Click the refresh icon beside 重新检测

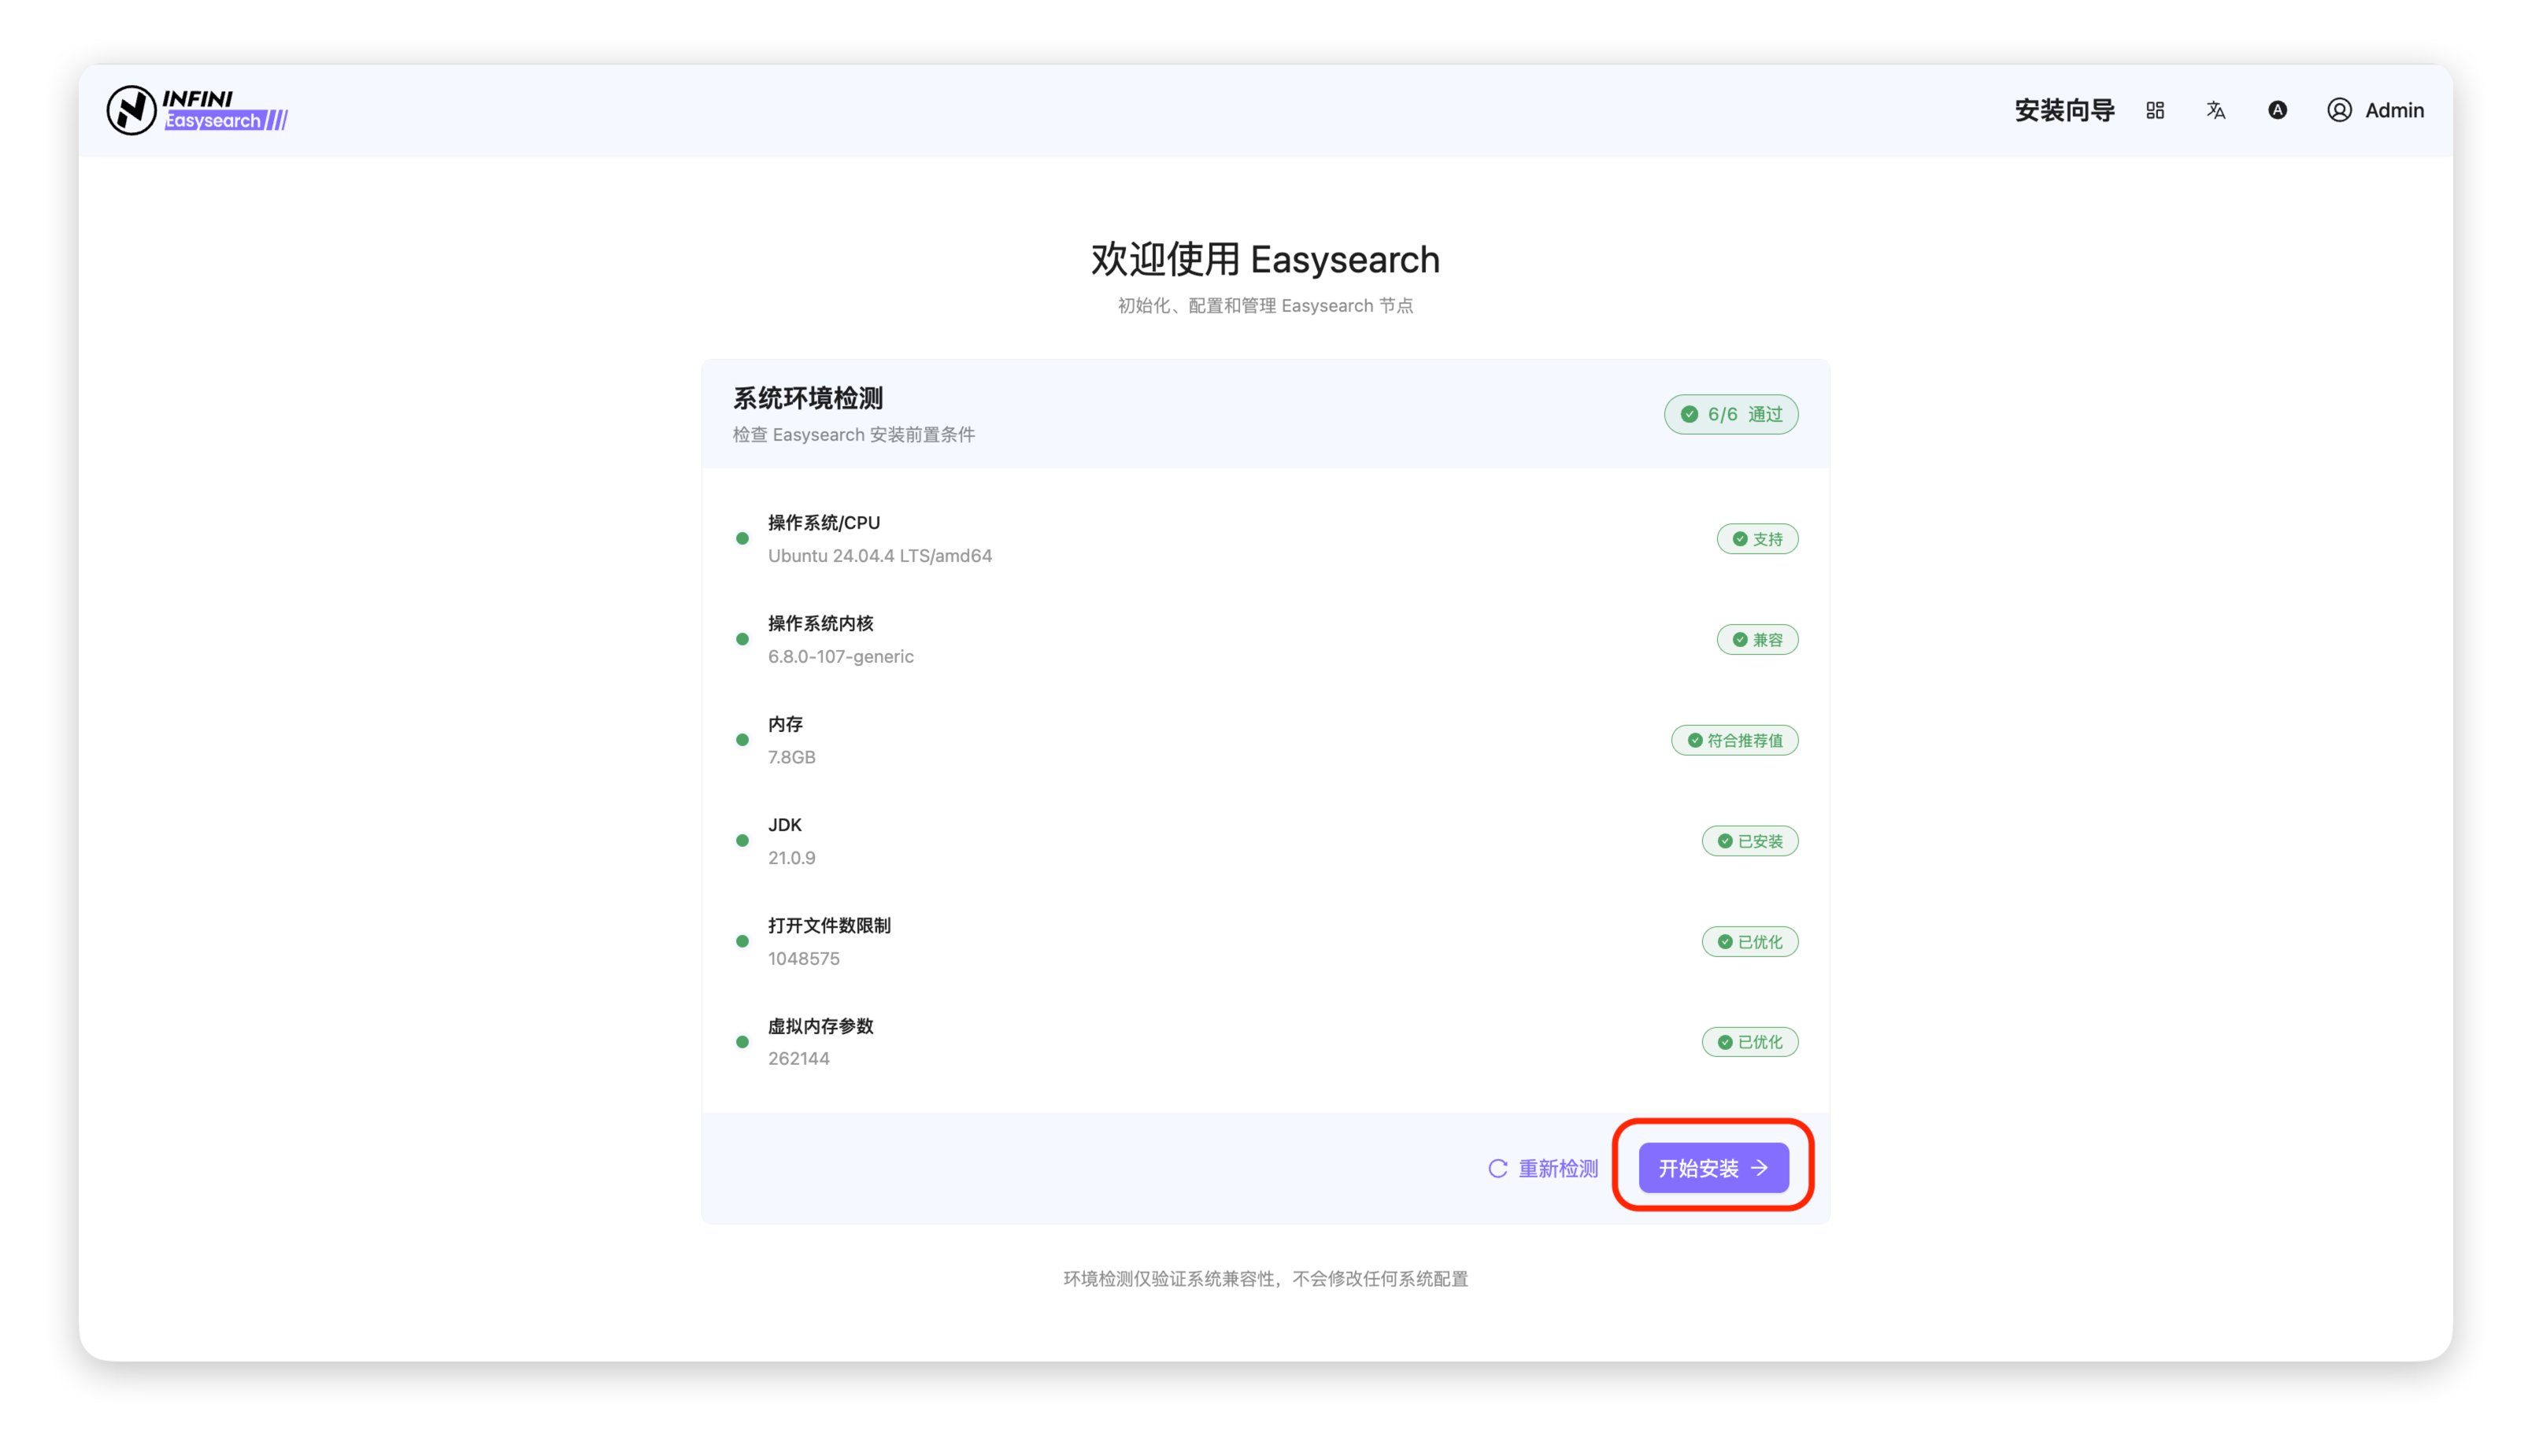click(x=1497, y=1168)
